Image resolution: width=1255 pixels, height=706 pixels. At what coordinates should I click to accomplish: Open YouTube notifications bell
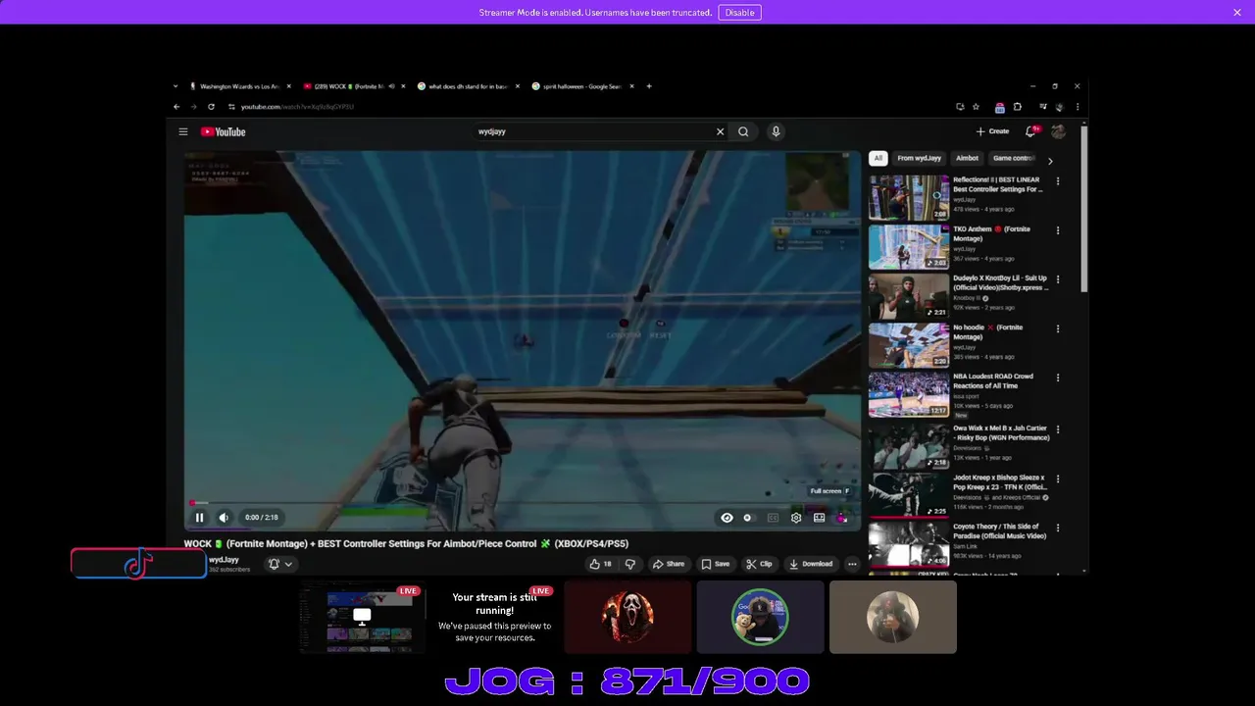tap(1030, 131)
